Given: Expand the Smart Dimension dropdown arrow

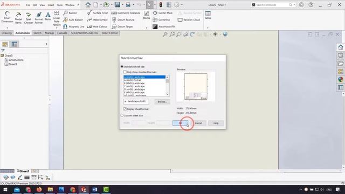Looking at the screenshot, I should [7, 28].
